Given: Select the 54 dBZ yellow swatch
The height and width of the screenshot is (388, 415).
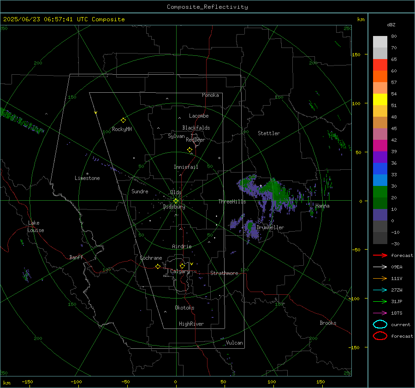Looking at the screenshot, I should click(x=380, y=99).
